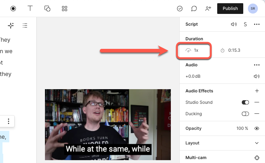Click the Layout heading
The height and width of the screenshot is (163, 265).
(192, 143)
